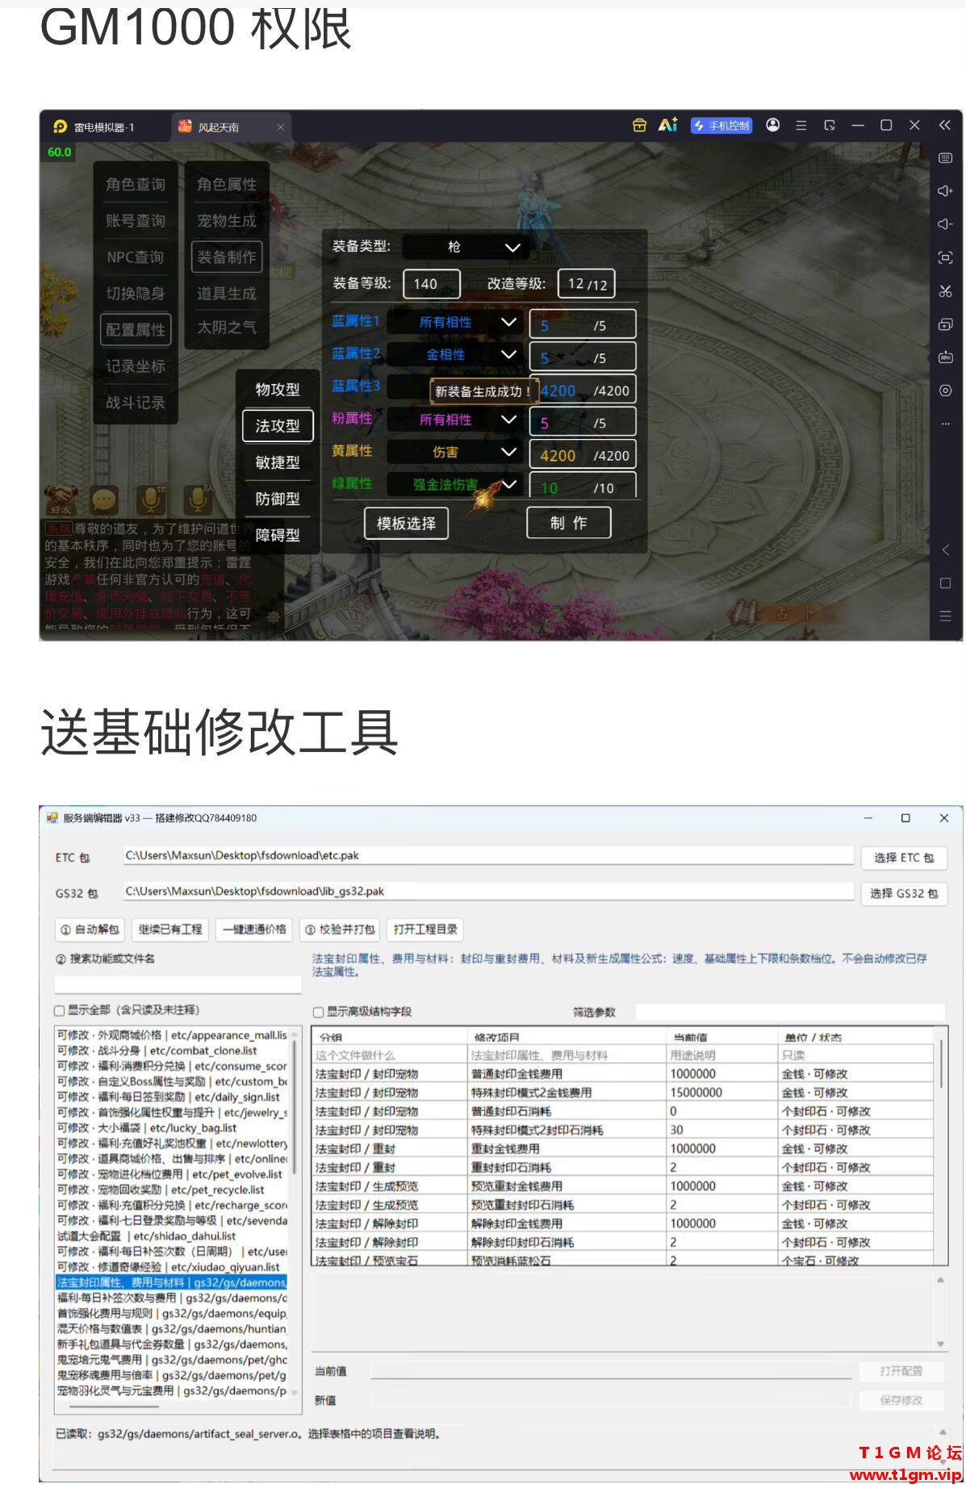Click the 模板选择 button
Screen dimensions: 966x1488
[x=406, y=524]
